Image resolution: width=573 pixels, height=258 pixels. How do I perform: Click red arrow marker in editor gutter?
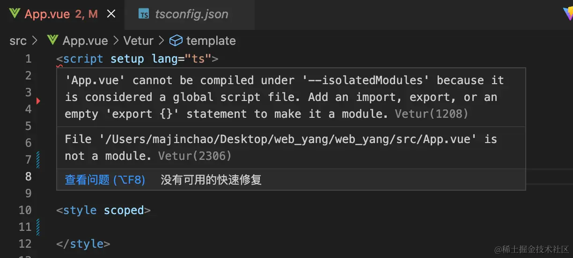[38, 100]
